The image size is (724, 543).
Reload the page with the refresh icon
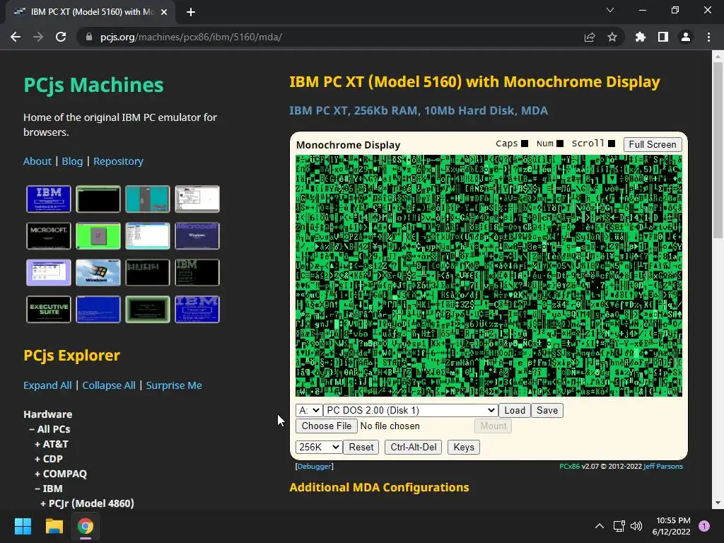tap(61, 37)
